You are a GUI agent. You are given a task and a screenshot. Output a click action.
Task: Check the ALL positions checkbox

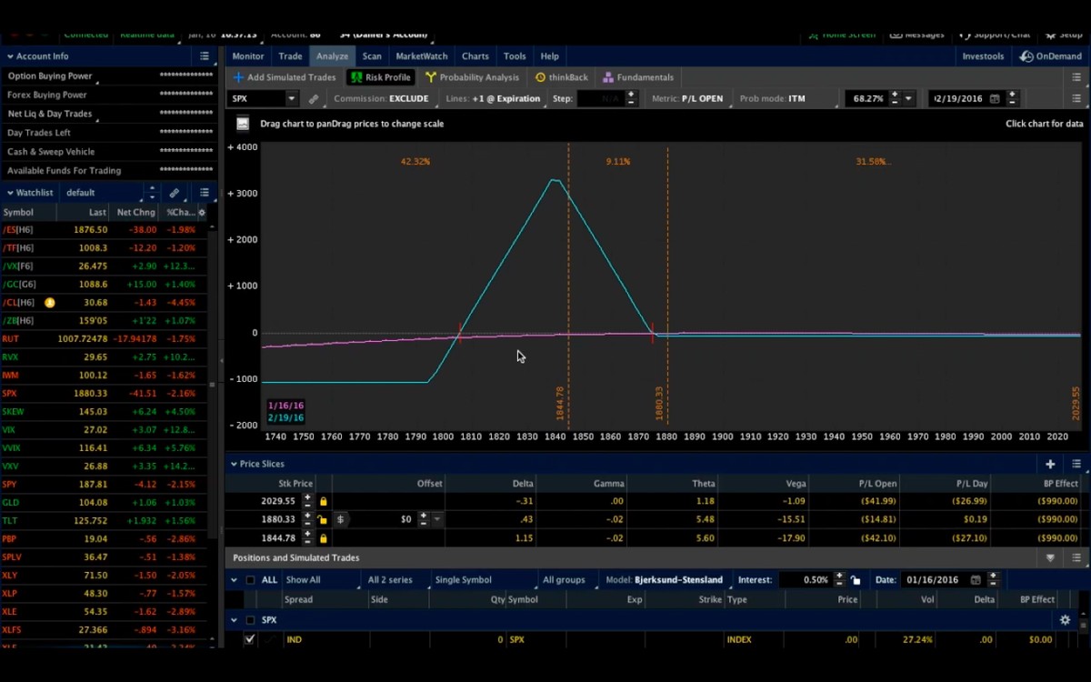click(x=250, y=580)
